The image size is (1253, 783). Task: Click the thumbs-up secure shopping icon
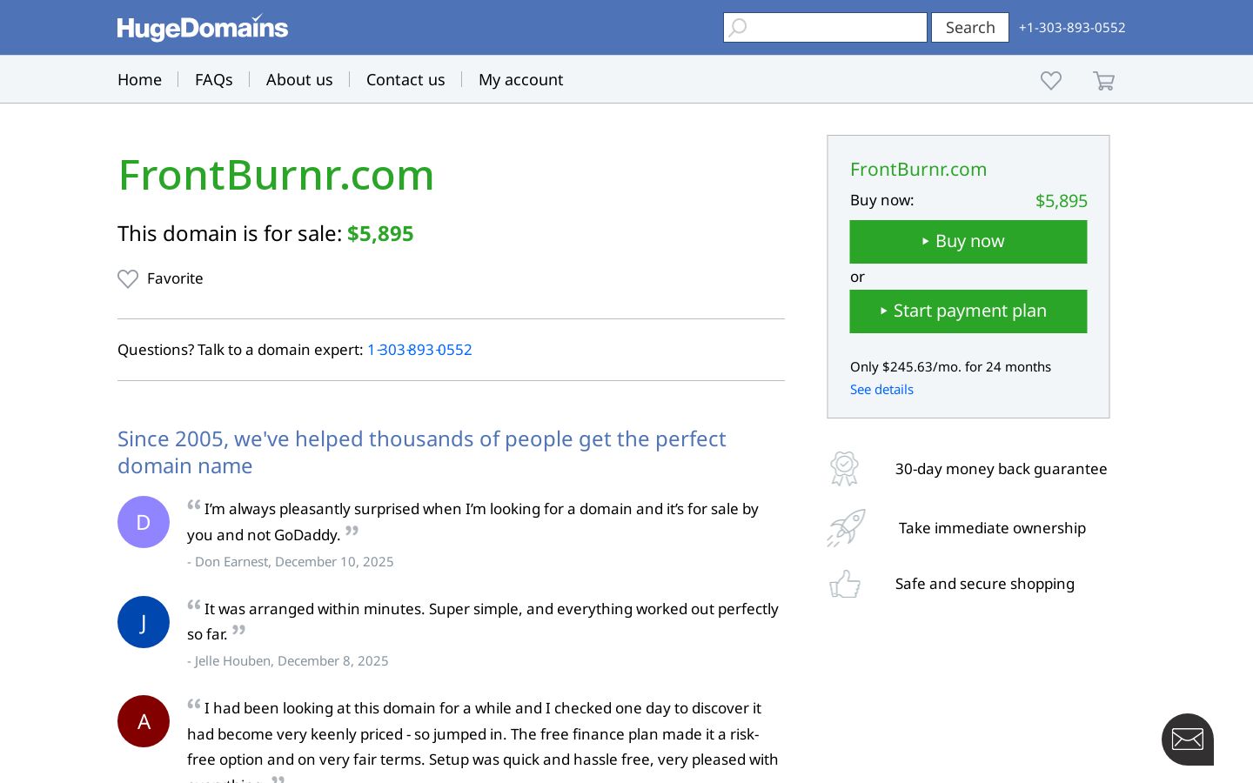click(845, 584)
